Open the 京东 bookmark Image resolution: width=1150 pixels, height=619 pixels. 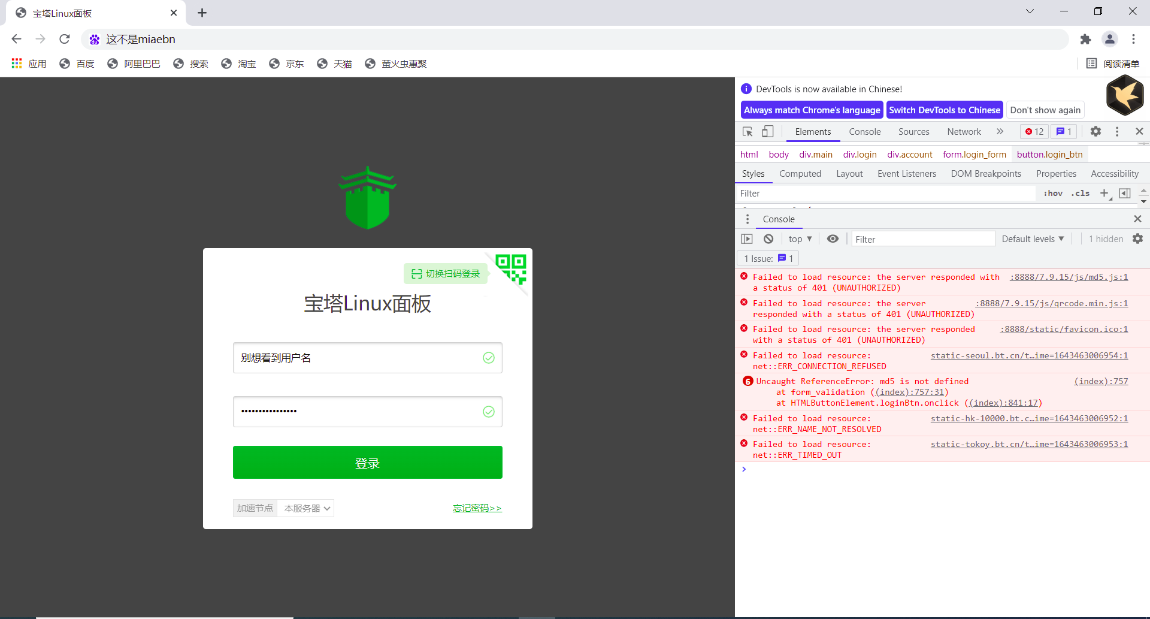point(287,64)
